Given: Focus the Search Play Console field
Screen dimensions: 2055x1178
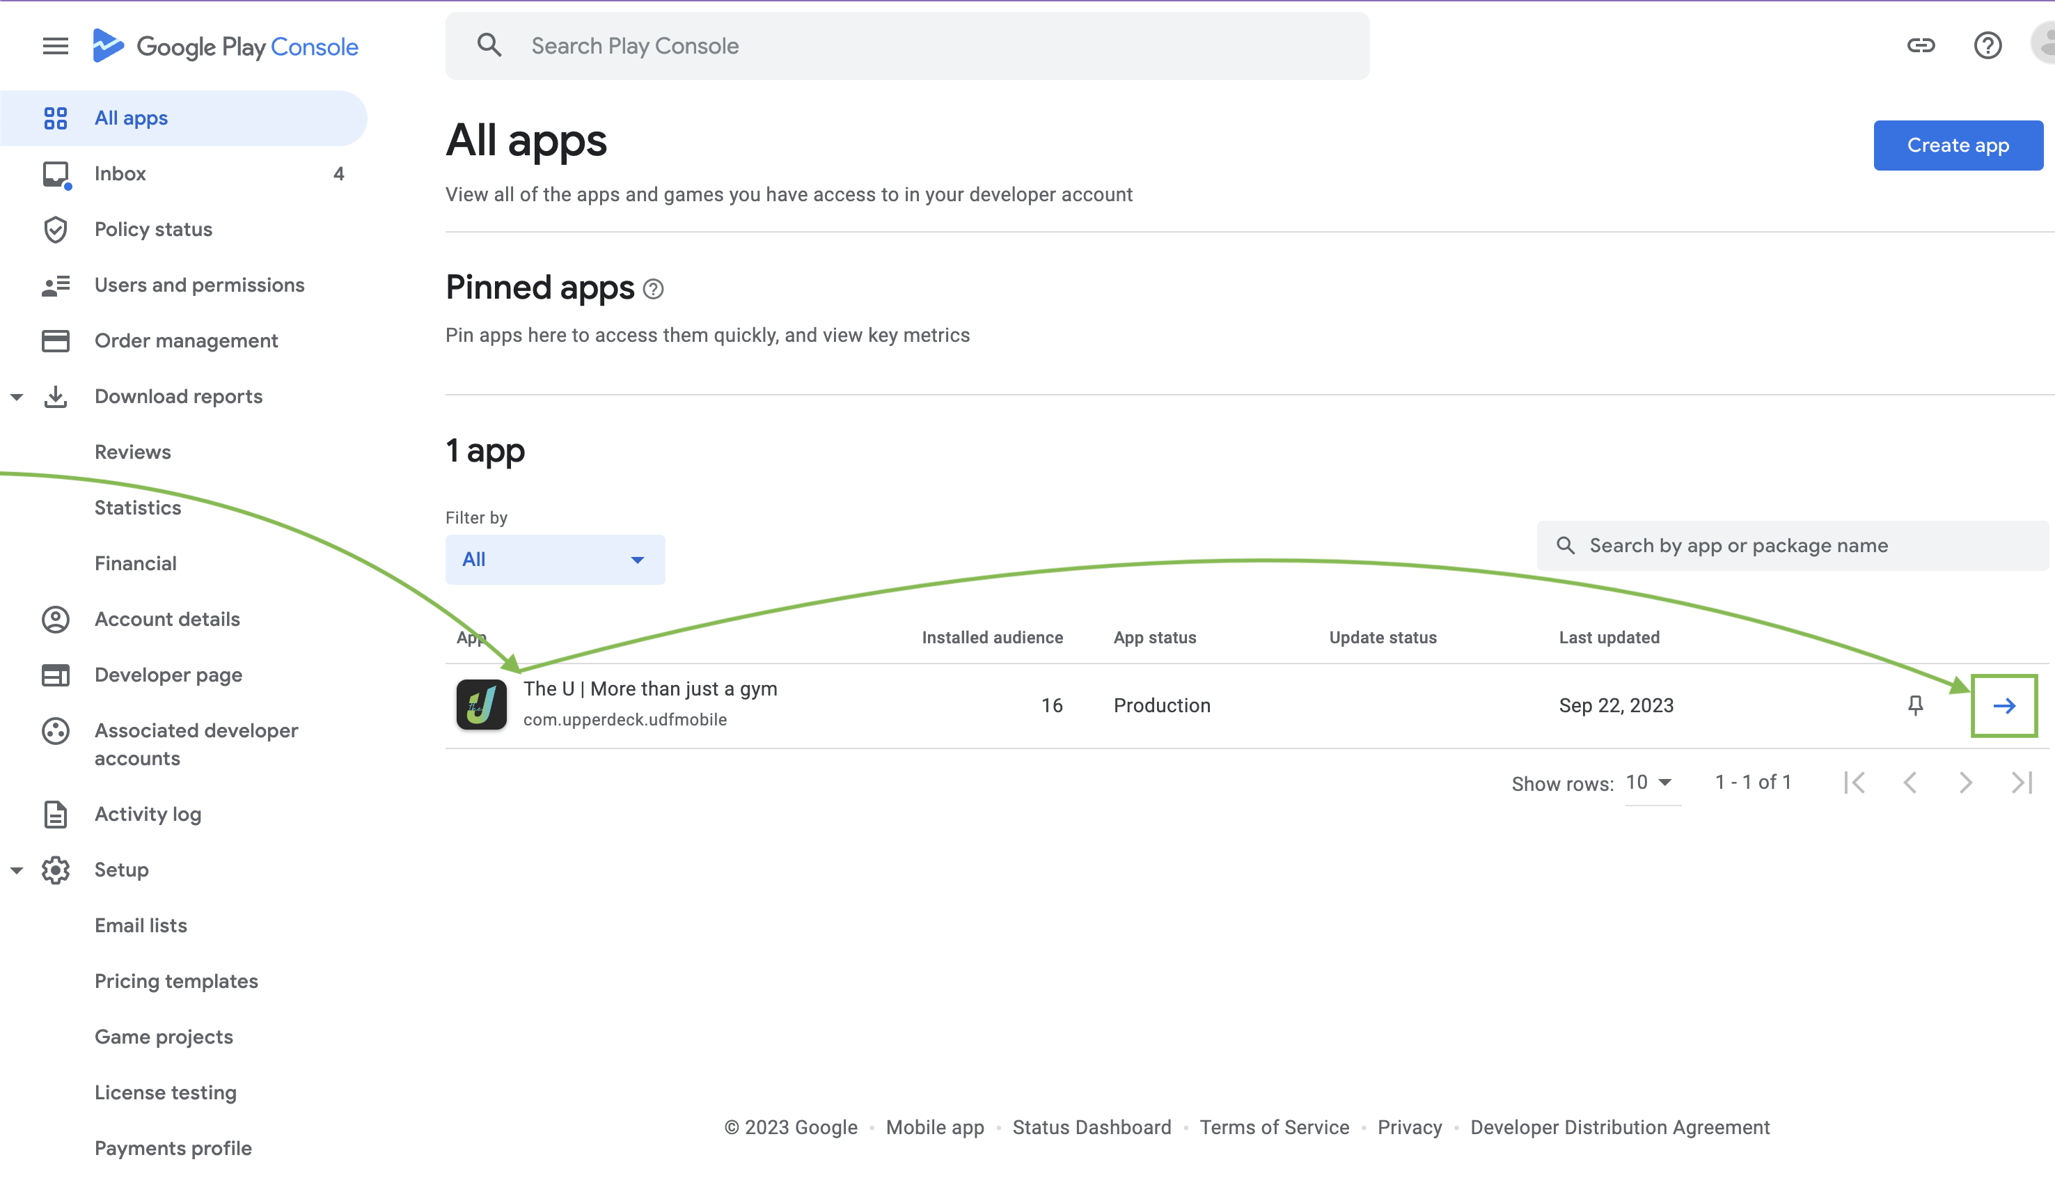Looking at the screenshot, I should 907,46.
